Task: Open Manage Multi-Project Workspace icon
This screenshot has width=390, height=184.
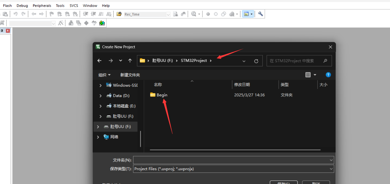Action: [78, 23]
